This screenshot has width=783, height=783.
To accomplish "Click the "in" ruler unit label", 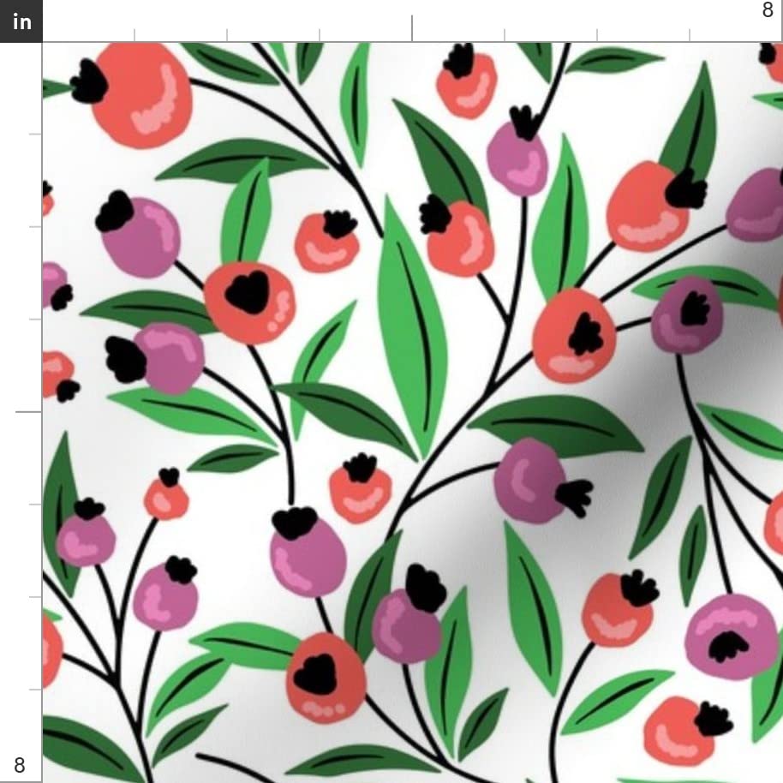I will [x=21, y=21].
